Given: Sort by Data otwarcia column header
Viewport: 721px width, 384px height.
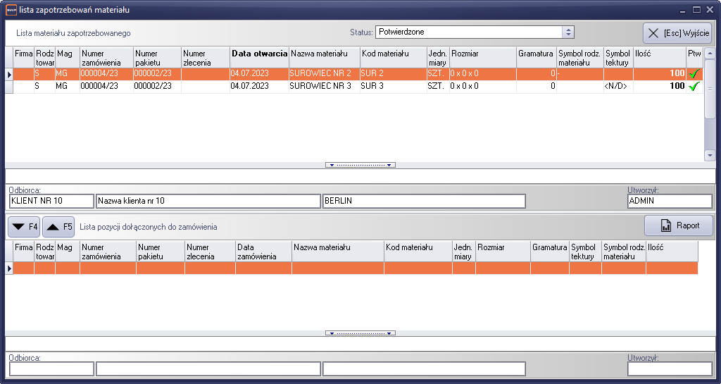Looking at the screenshot, I should tap(259, 54).
